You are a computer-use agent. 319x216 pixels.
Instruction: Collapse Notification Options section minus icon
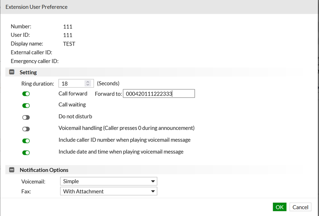click(x=12, y=170)
